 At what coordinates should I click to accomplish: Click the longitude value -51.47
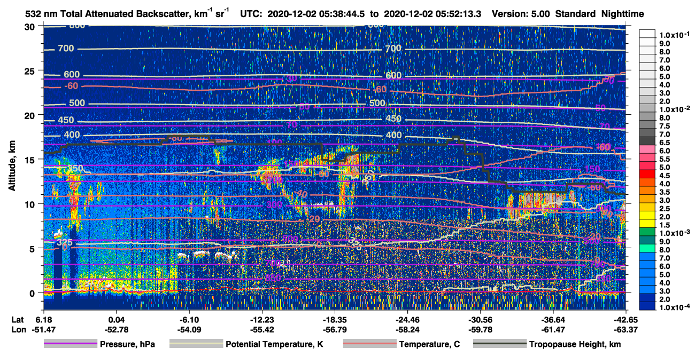[43, 329]
